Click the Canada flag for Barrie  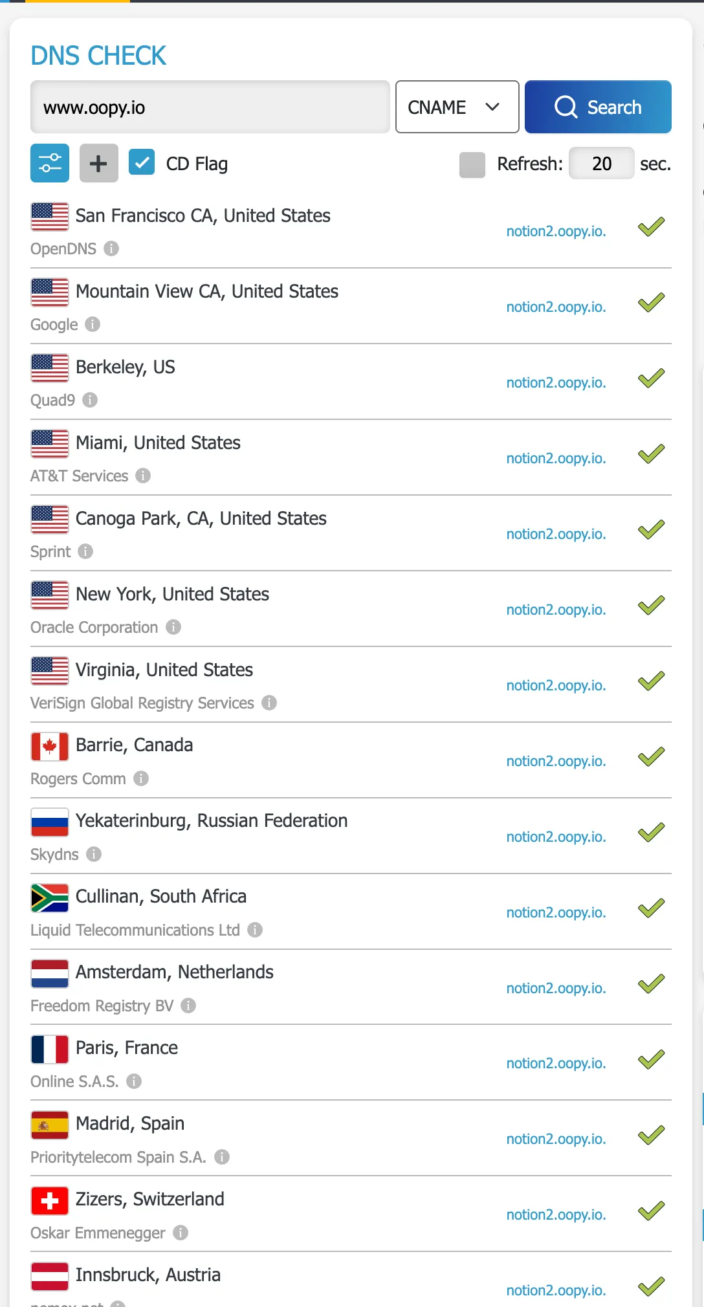(50, 747)
